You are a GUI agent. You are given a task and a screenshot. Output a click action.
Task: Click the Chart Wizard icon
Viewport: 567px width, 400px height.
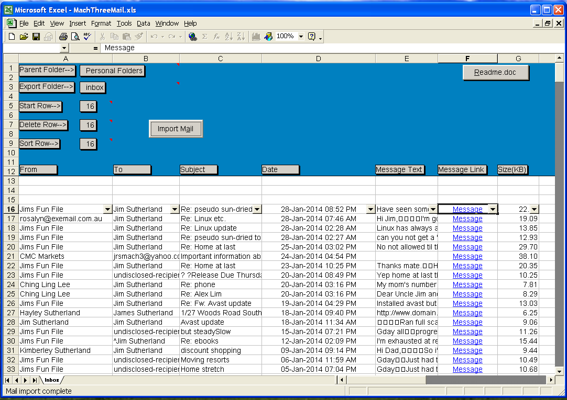pyautogui.click(x=256, y=37)
